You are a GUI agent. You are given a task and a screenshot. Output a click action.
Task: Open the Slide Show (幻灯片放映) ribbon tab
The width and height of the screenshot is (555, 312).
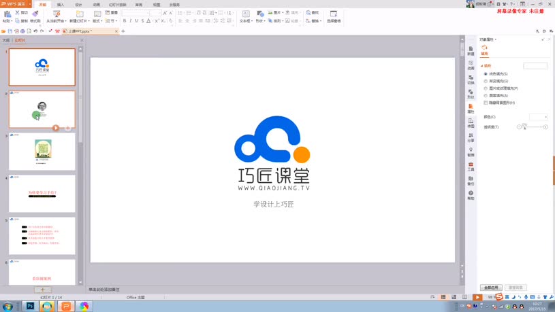click(x=118, y=5)
